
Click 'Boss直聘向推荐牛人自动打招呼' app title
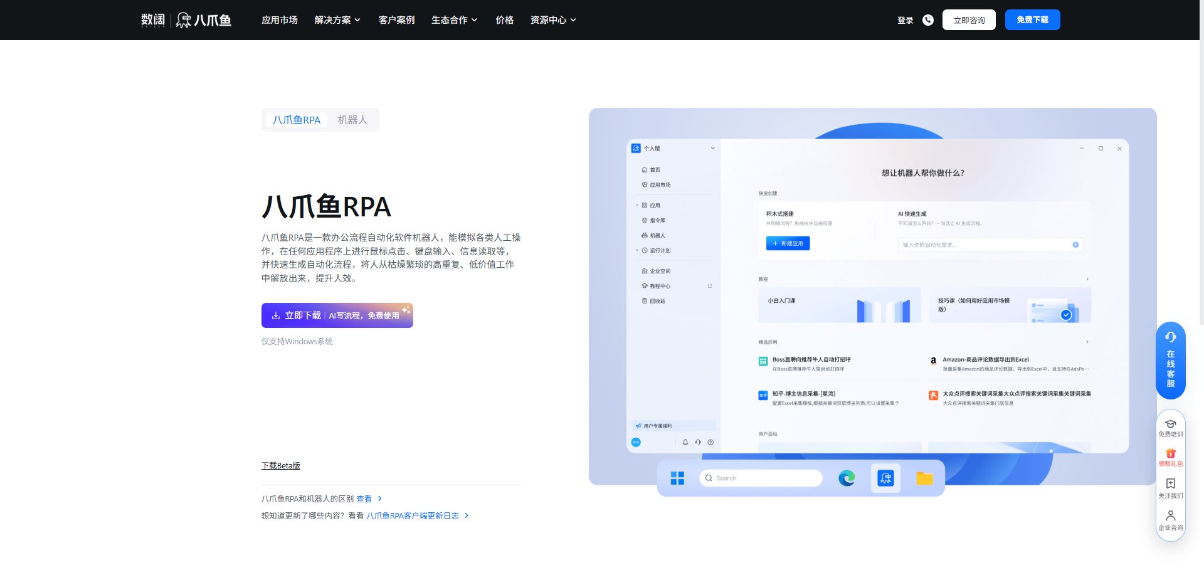pos(811,360)
